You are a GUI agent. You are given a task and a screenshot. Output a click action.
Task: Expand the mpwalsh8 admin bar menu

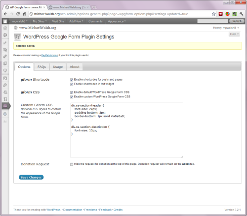coord(20,21)
